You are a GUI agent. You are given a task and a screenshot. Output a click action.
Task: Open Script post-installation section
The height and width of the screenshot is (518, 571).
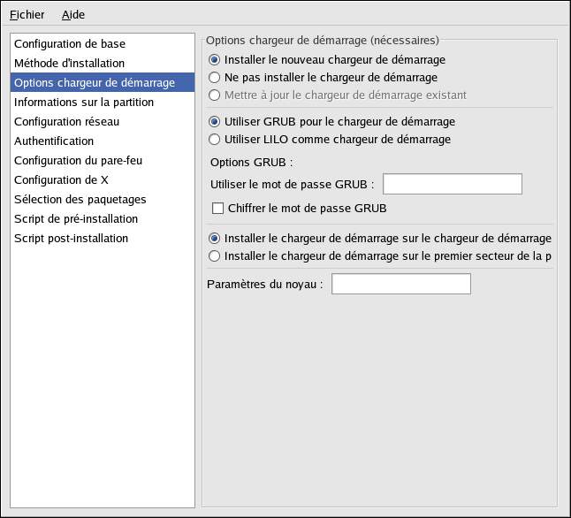pyautogui.click(x=103, y=239)
